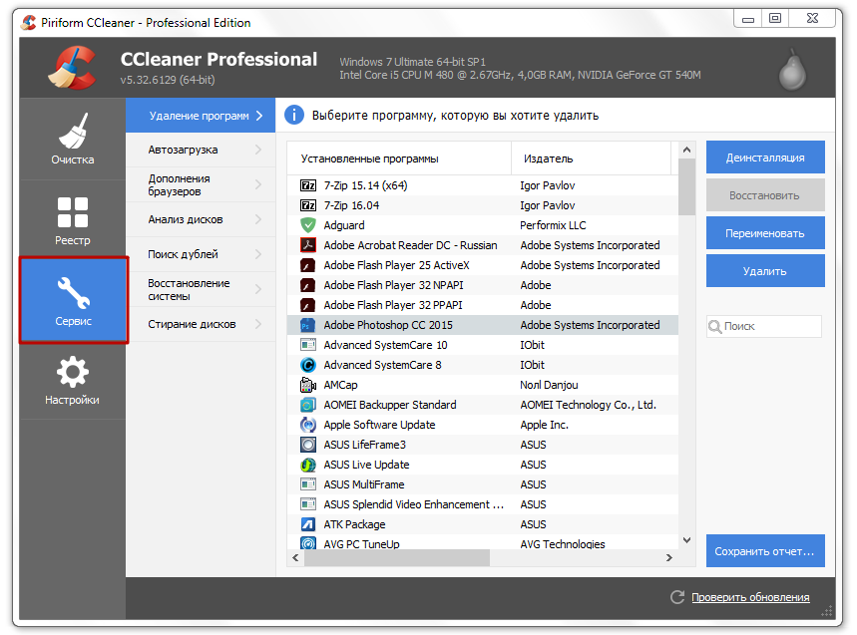
Task: Click 7-Zip 15.14 (x64) program icon
Action: [x=308, y=185]
